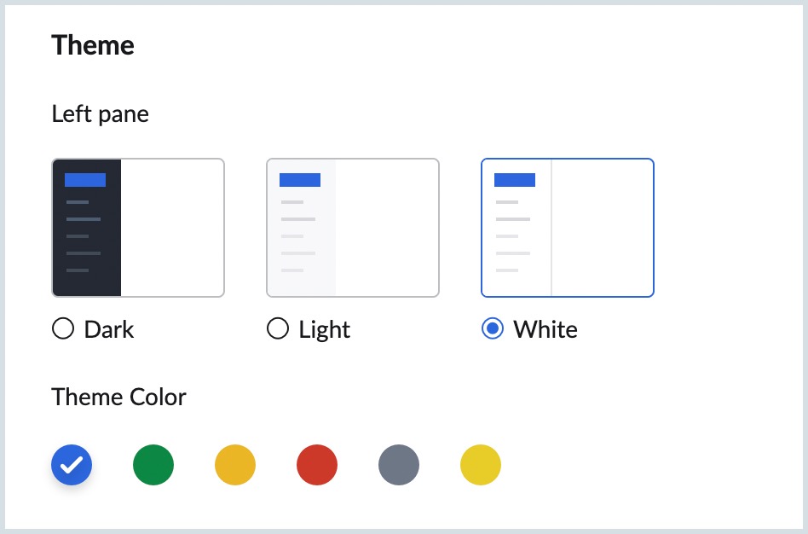Choose the Dark theme preview thumbnail
The image size is (808, 534).
click(x=138, y=228)
